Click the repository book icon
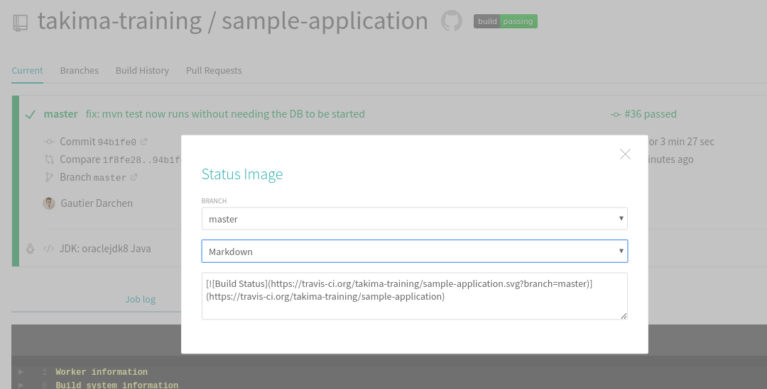 (21, 23)
